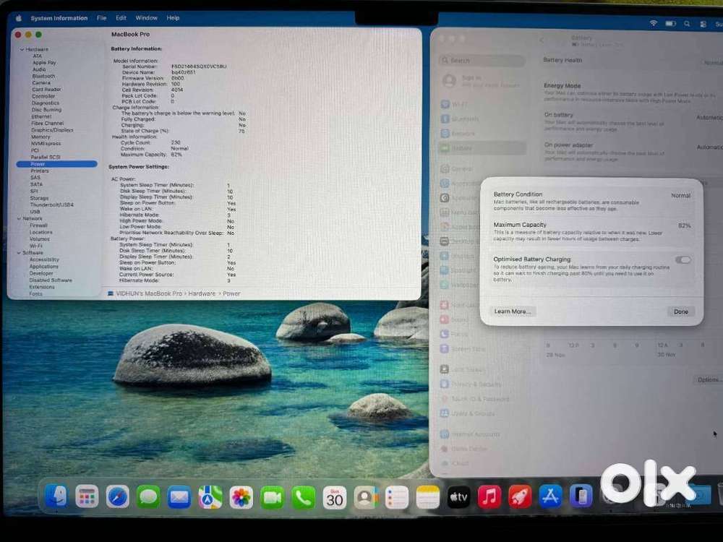The image size is (723, 542).
Task: Select Firewall under Network
Action: click(38, 225)
